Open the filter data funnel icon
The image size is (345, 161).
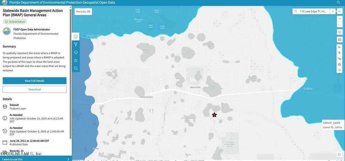pyautogui.click(x=76, y=44)
